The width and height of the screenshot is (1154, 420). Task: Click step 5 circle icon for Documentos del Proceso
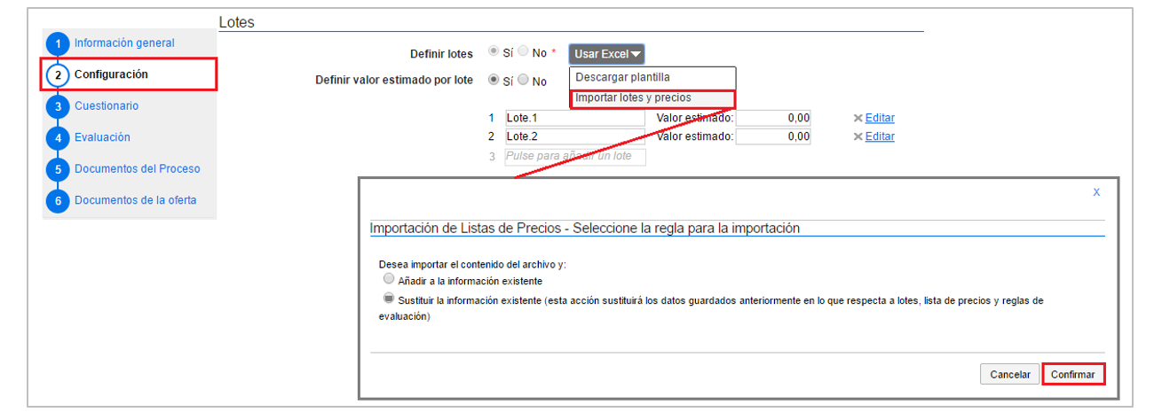57,169
